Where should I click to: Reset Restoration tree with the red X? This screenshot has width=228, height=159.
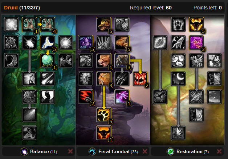[219, 151]
